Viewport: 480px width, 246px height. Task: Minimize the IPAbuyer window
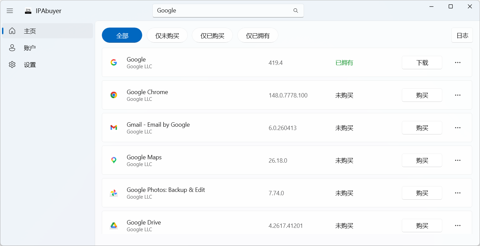tap(431, 6)
